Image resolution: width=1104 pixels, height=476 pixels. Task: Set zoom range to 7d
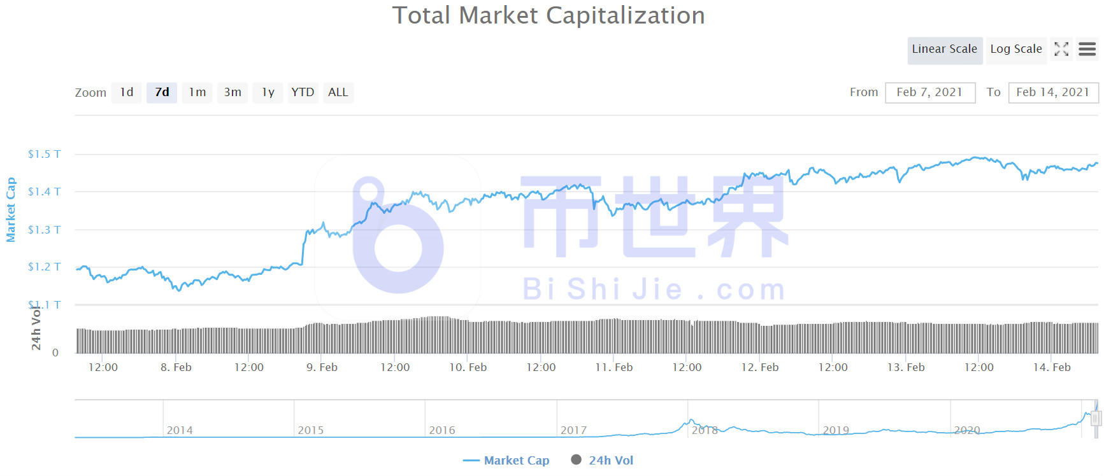[162, 92]
